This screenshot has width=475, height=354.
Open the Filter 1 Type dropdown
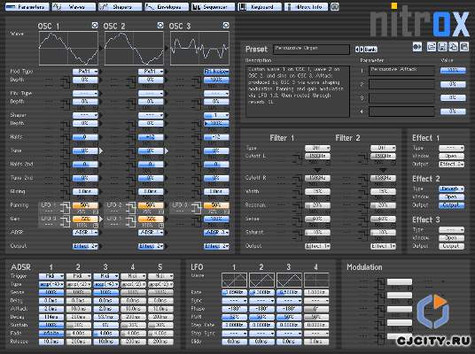[x=317, y=148]
